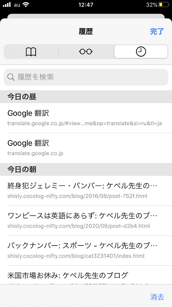Tap 消去 to clear history

click(x=157, y=297)
